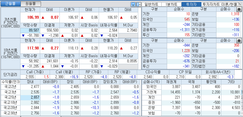Select the 국고20년 row label
Screen dimensions: 243x117
coord(10,108)
